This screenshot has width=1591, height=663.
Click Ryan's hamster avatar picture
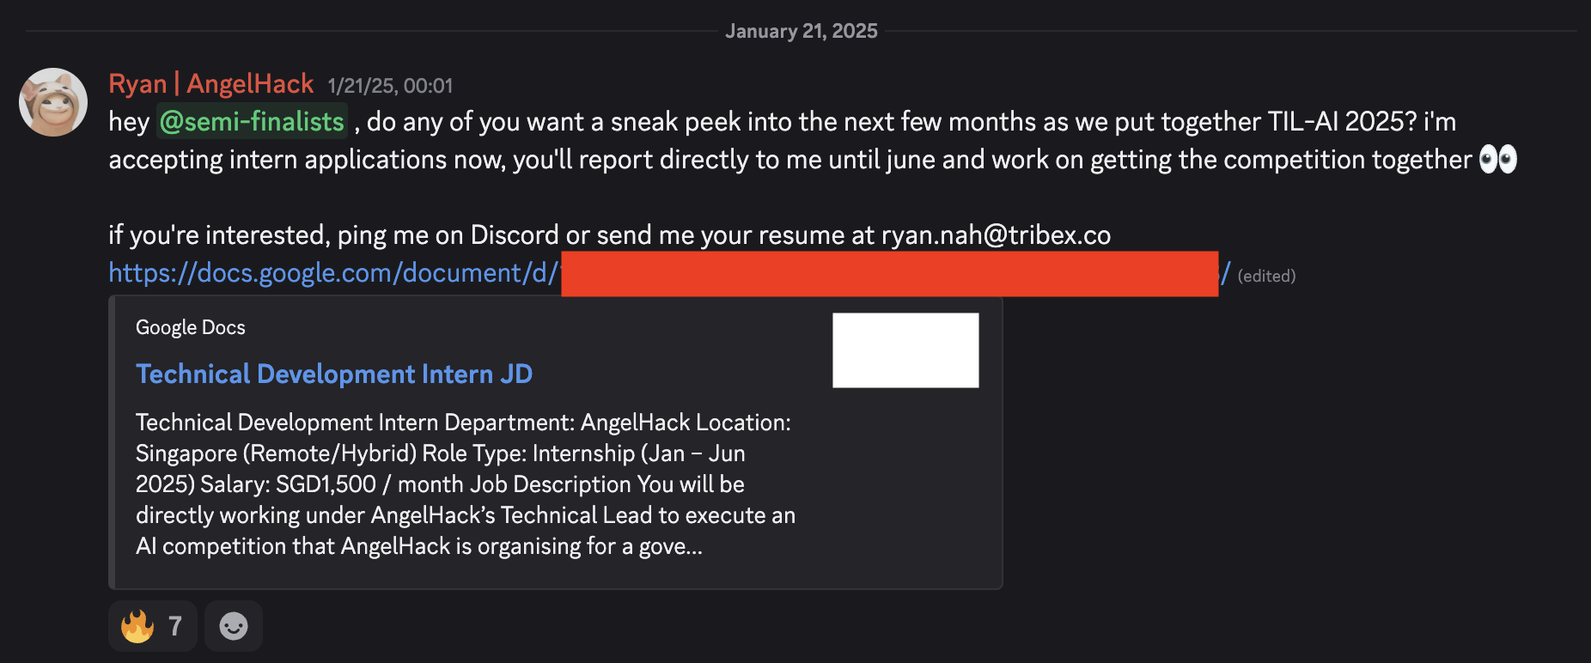point(52,101)
